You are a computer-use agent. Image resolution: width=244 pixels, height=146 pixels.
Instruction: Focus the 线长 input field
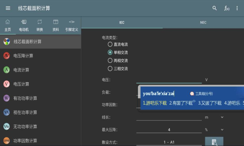point(169,117)
